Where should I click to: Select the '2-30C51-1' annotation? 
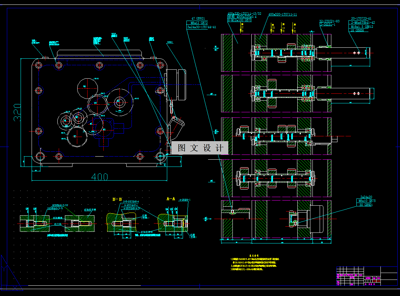point(328,25)
